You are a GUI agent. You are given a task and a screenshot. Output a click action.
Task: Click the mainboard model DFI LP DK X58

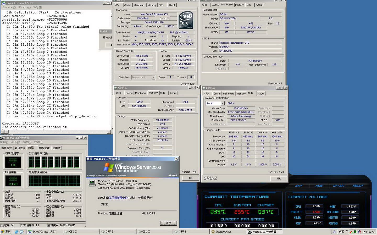239,19
